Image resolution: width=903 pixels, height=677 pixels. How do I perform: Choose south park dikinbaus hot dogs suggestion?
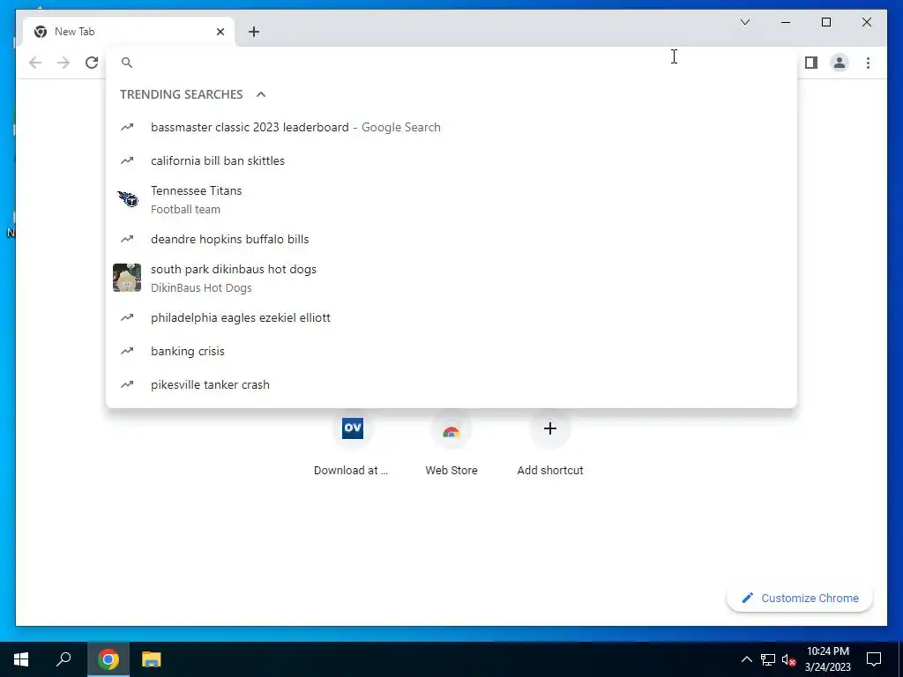(451, 278)
